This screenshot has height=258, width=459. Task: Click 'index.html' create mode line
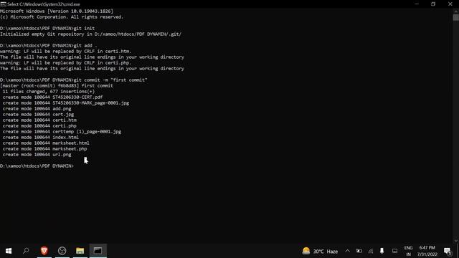(x=41, y=137)
